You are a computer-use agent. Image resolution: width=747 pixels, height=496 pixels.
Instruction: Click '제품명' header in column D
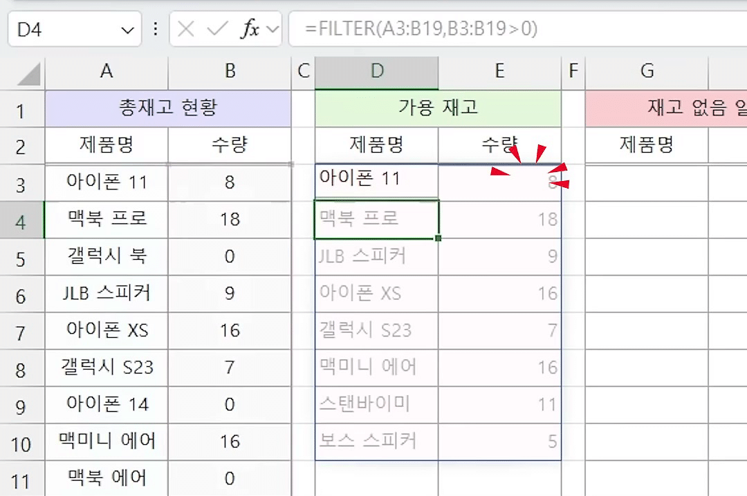point(376,145)
